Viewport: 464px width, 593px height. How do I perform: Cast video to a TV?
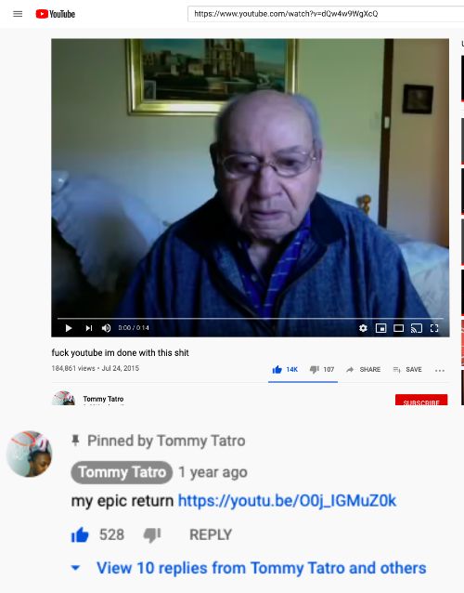pos(417,328)
